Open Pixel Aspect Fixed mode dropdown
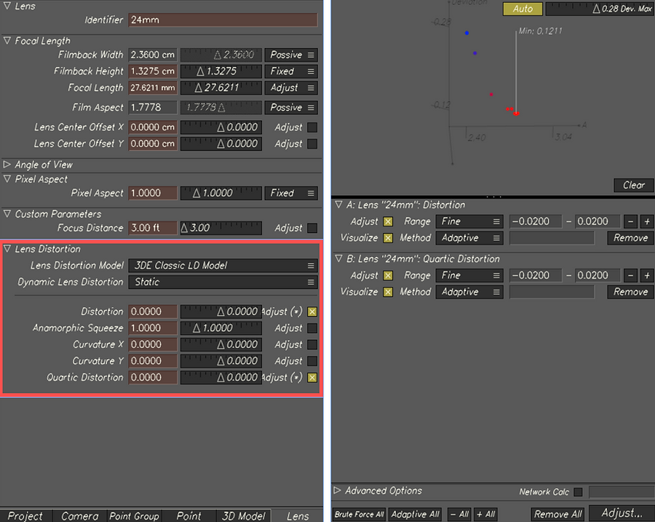Image resolution: width=655 pixels, height=522 pixels. [x=291, y=193]
